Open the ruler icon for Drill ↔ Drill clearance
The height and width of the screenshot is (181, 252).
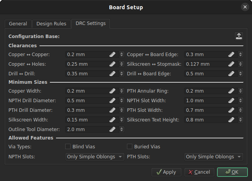pyautogui.click(x=112, y=74)
